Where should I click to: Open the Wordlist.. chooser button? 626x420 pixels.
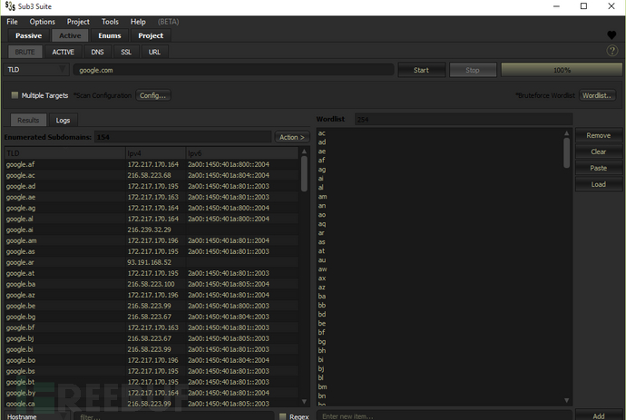[597, 95]
